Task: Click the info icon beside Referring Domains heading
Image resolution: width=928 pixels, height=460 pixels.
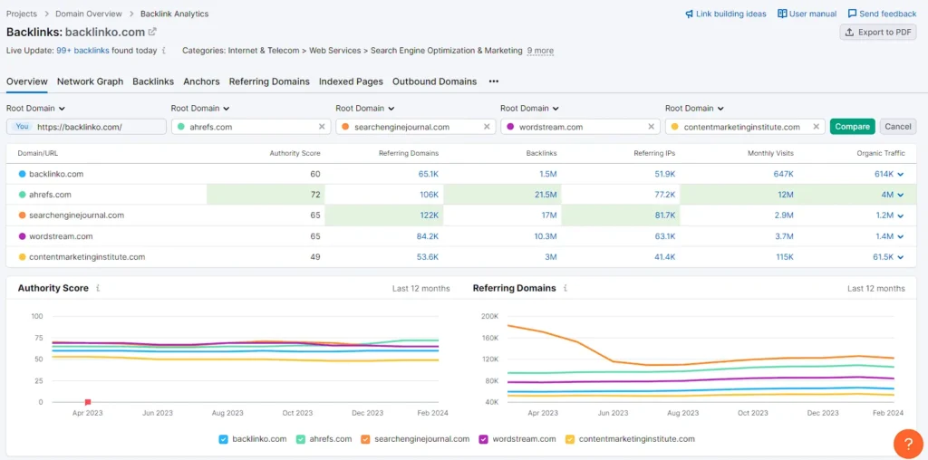Action: click(x=565, y=289)
